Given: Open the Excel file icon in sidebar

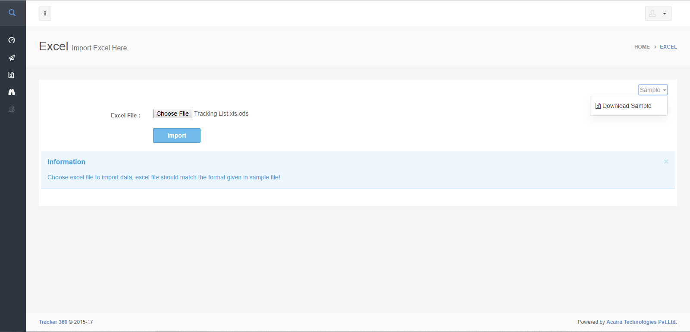Looking at the screenshot, I should (x=12, y=75).
